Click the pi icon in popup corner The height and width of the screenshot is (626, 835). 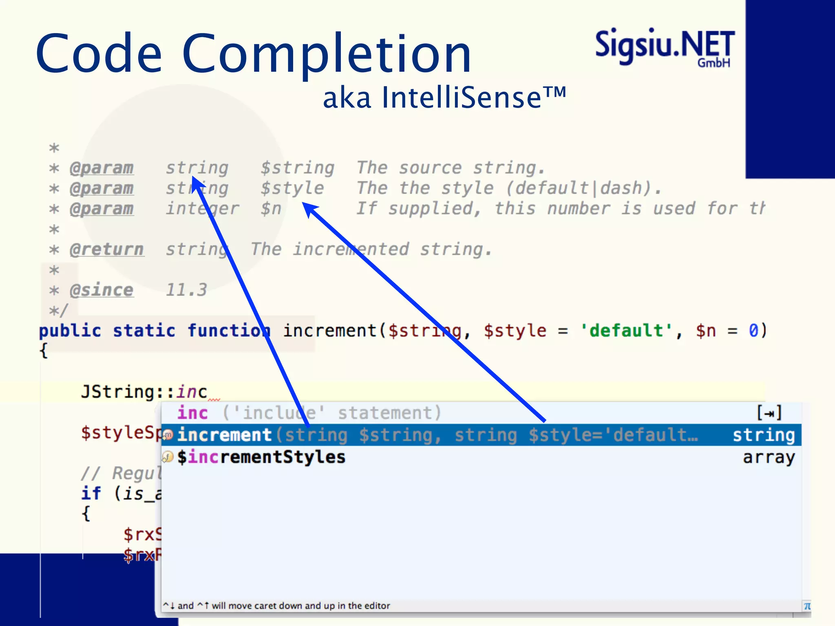click(807, 606)
